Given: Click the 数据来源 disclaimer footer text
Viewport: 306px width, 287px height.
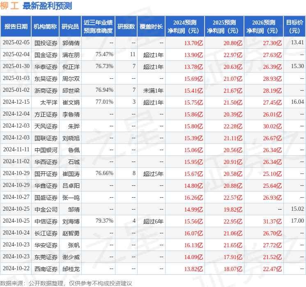Looking at the screenshot, I should 66,283.
